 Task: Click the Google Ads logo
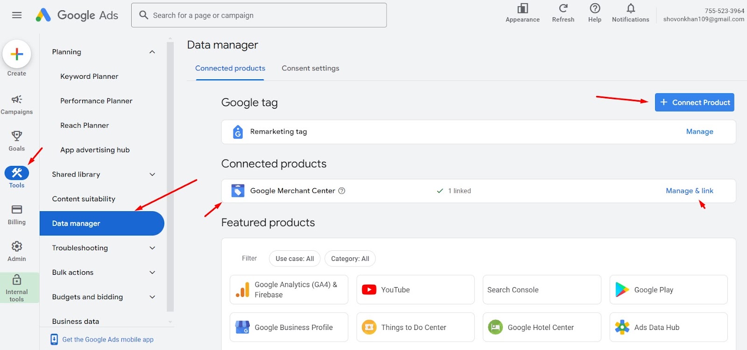tap(77, 15)
